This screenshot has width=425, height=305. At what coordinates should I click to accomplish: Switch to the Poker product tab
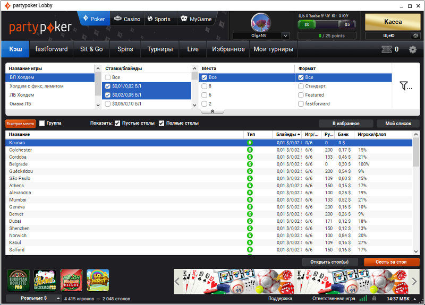94,19
